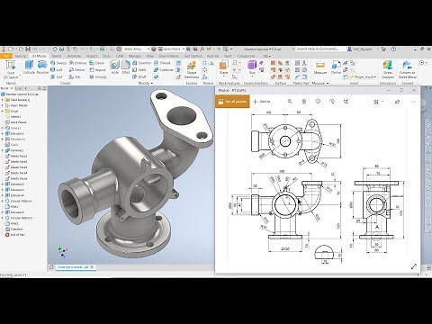Expand the Origin folder node
Screen dimensions: 432x324
click(x=3, y=111)
